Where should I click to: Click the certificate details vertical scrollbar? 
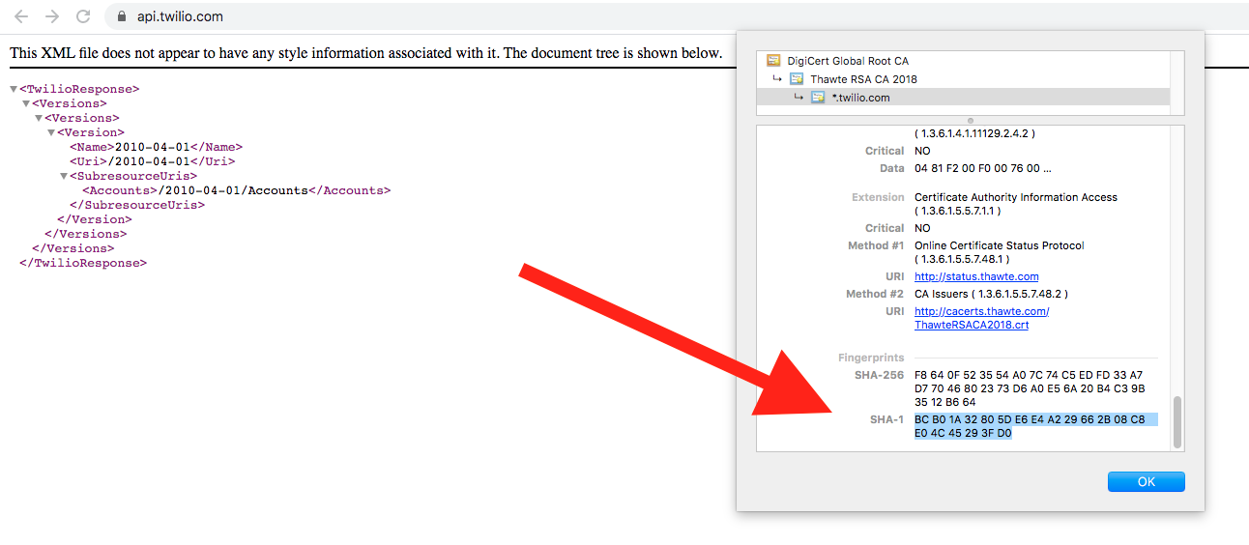pos(1177,422)
